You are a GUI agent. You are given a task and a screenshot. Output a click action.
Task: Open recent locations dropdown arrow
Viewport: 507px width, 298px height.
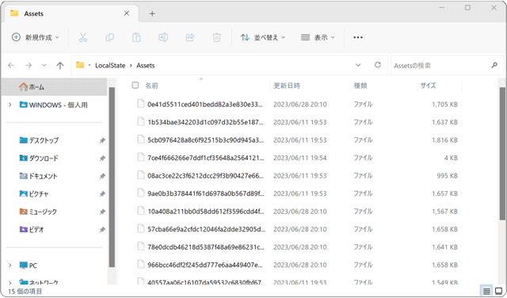[44, 65]
